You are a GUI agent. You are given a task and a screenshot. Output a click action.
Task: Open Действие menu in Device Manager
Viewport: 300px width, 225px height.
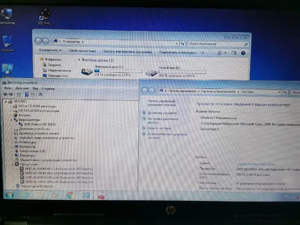tap(22, 88)
